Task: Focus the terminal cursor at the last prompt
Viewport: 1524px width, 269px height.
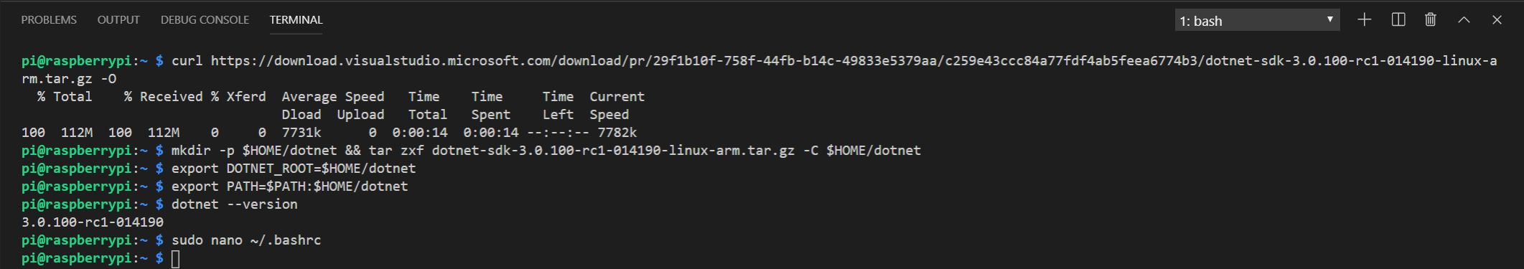Action: 175,258
